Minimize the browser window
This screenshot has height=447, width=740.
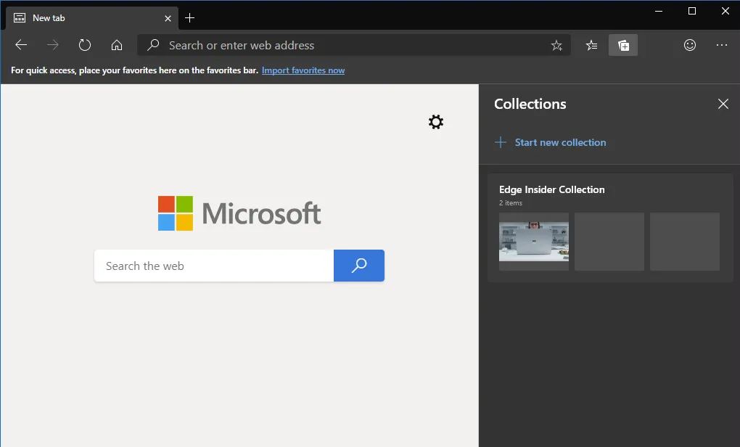[659, 11]
